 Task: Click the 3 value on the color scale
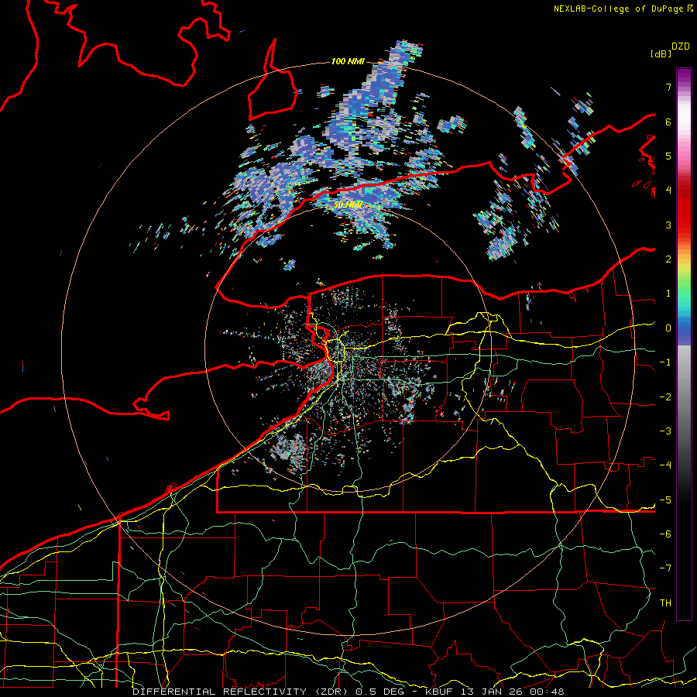(668, 225)
